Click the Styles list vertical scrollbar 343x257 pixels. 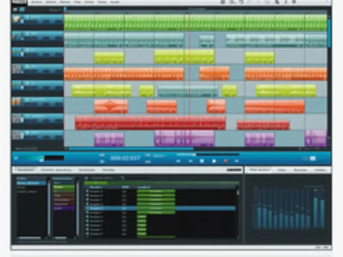[48, 208]
